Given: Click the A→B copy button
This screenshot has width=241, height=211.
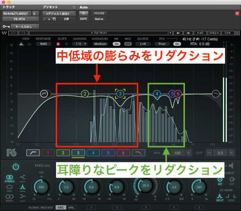Looking at the screenshot, I should click(200, 33).
